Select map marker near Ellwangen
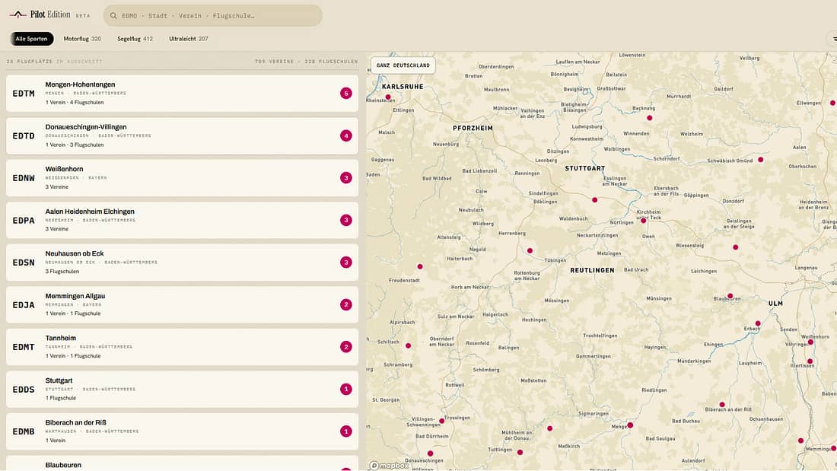This screenshot has height=471, width=837. 832,103
